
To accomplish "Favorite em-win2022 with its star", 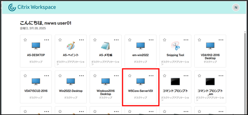I will click(130, 40).
